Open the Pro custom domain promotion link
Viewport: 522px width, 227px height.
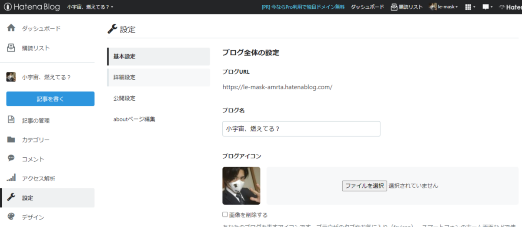click(x=303, y=7)
